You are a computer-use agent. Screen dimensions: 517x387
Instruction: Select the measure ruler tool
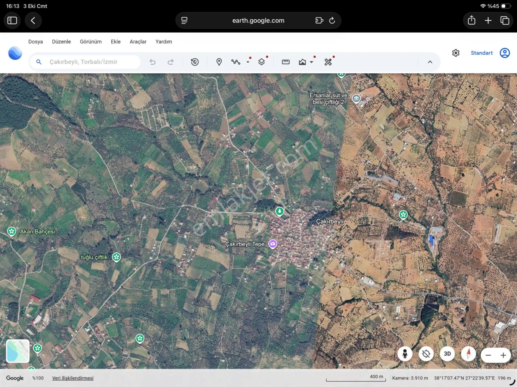coord(286,62)
